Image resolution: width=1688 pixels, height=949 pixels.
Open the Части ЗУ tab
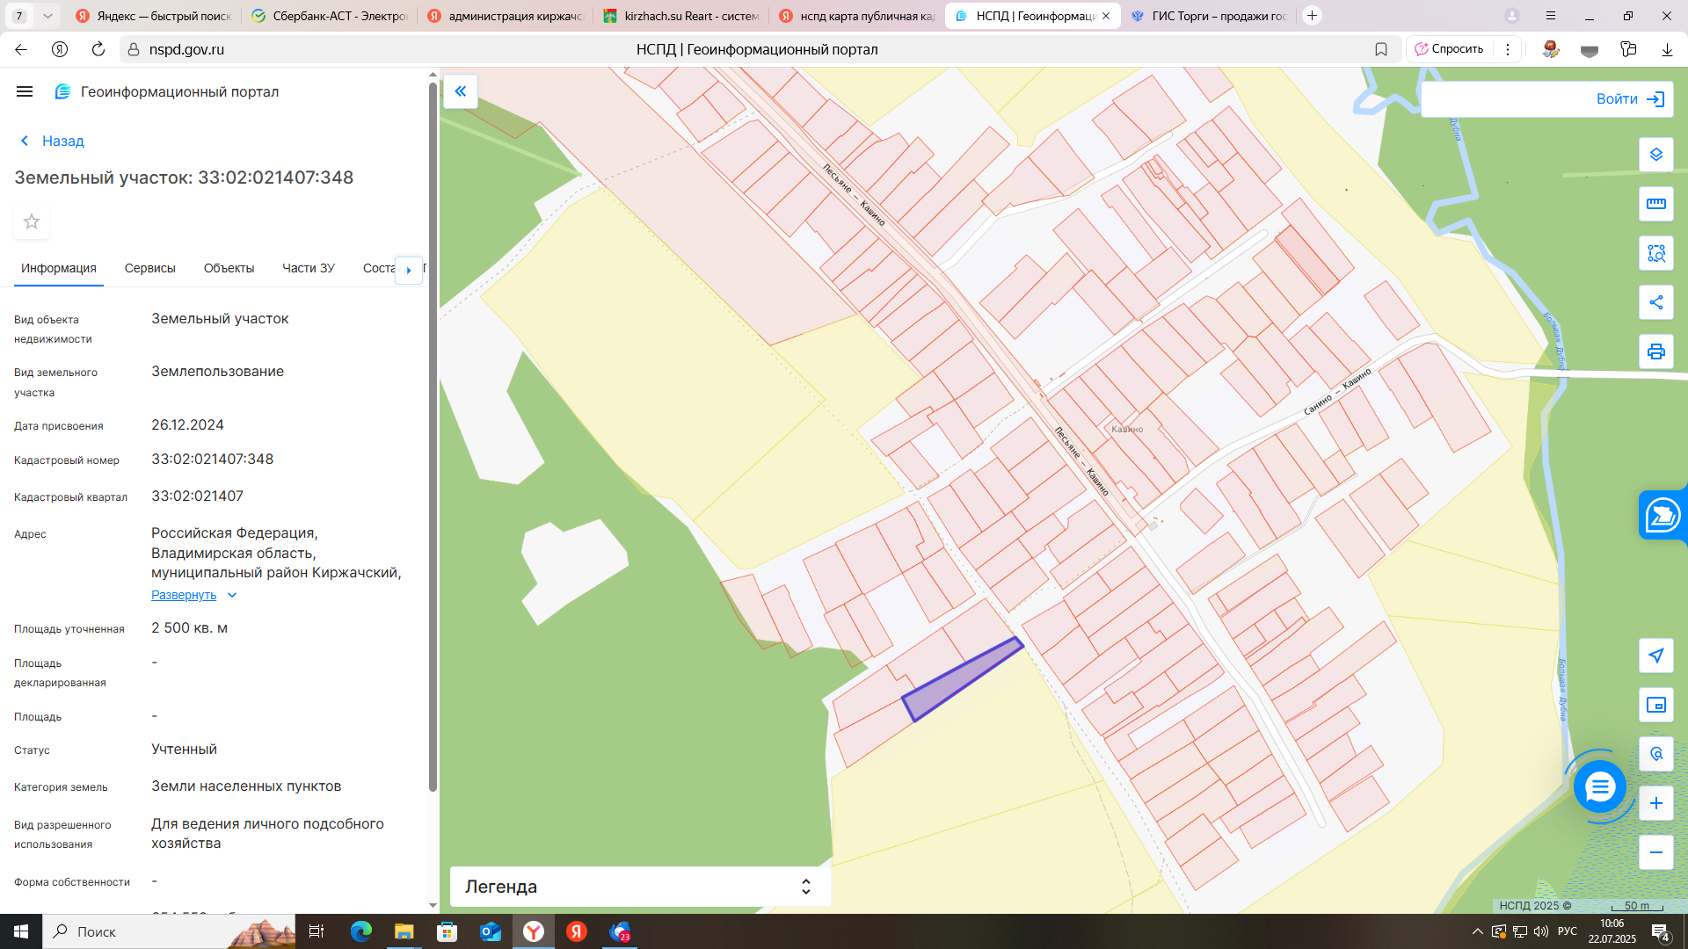pos(308,268)
